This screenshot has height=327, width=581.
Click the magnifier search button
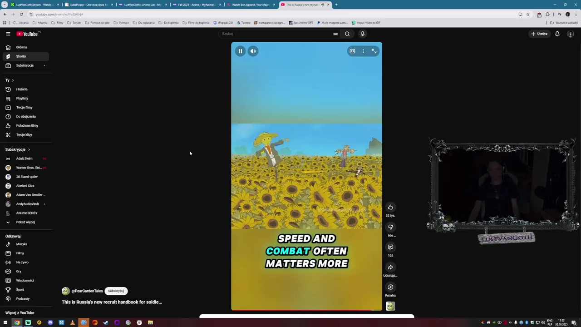pos(347,34)
